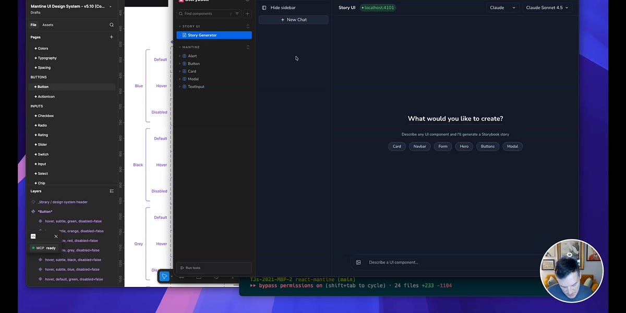The width and height of the screenshot is (626, 313).
Task: Expand the Modal component tree item
Action: point(179,79)
